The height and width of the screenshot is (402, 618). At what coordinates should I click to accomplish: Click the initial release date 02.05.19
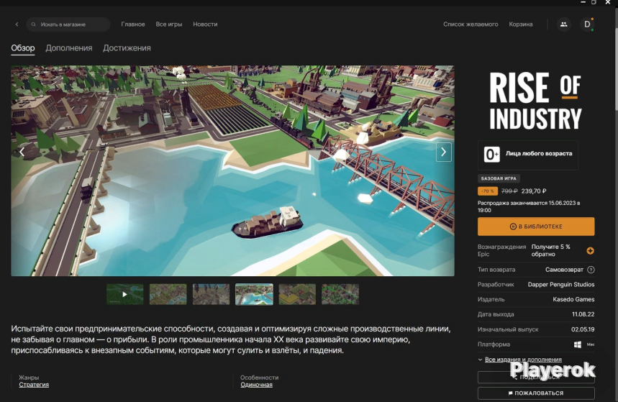click(x=583, y=329)
